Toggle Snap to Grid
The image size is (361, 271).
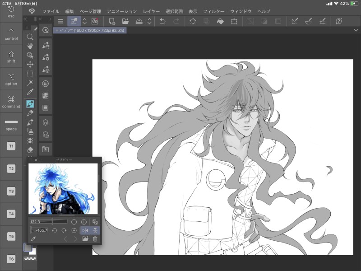click(323, 21)
